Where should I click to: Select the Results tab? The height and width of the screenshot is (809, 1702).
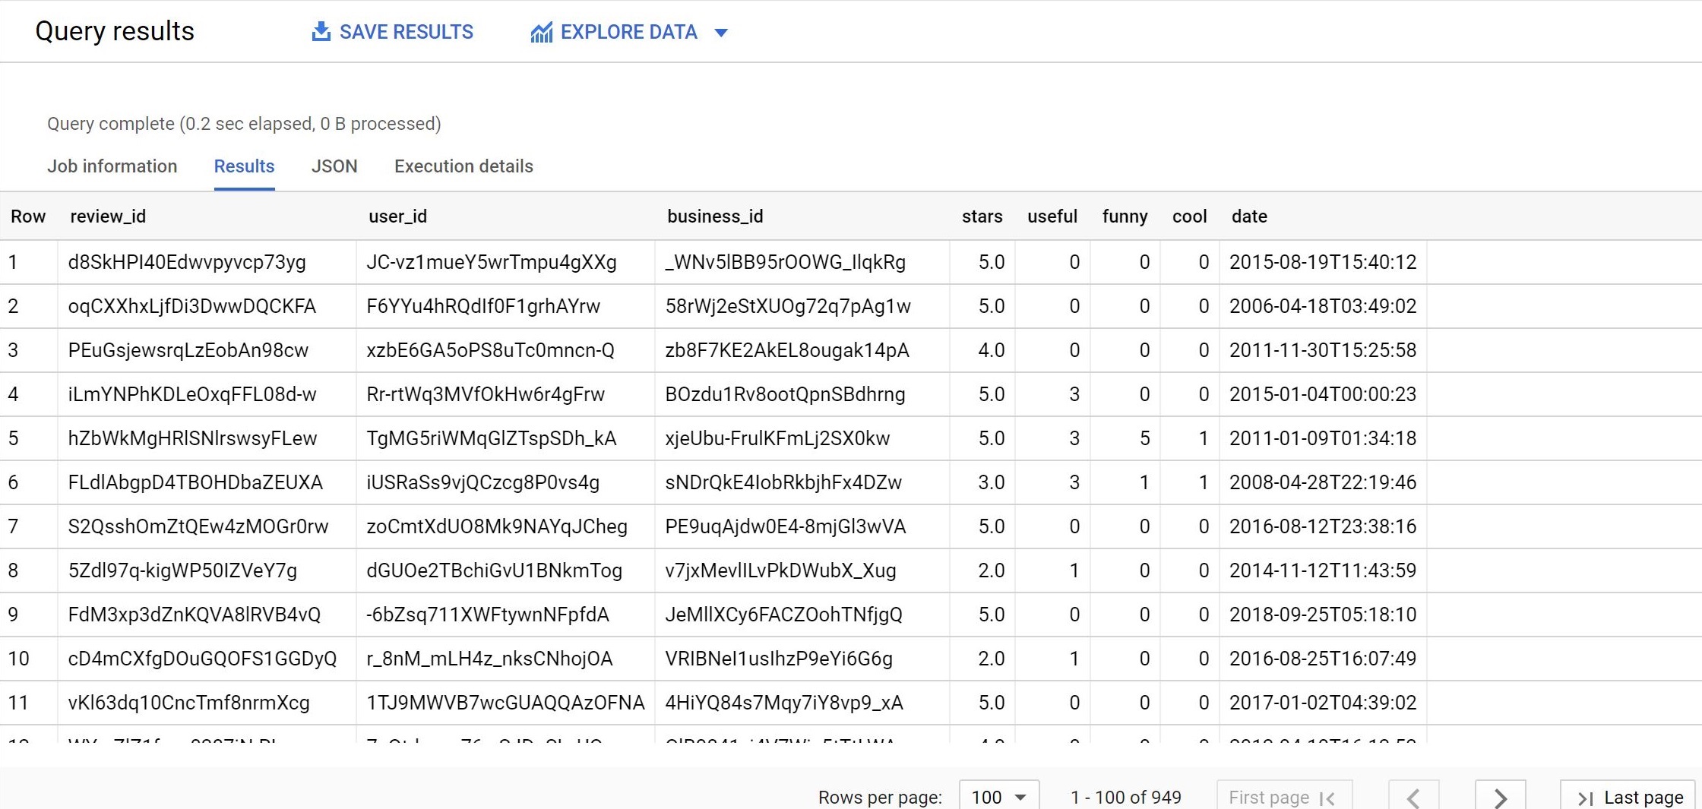tap(244, 166)
